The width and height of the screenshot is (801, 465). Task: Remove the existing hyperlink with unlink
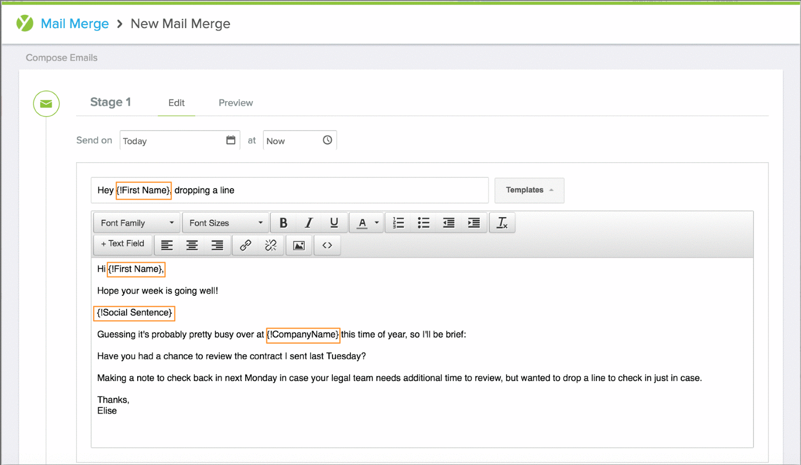tap(271, 245)
